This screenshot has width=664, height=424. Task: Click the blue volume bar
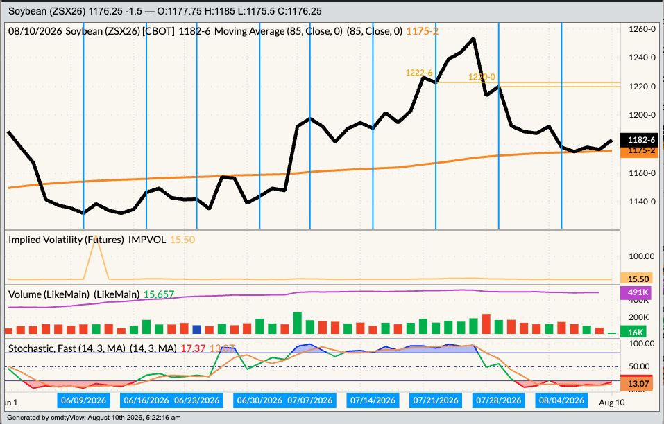coord(196,330)
